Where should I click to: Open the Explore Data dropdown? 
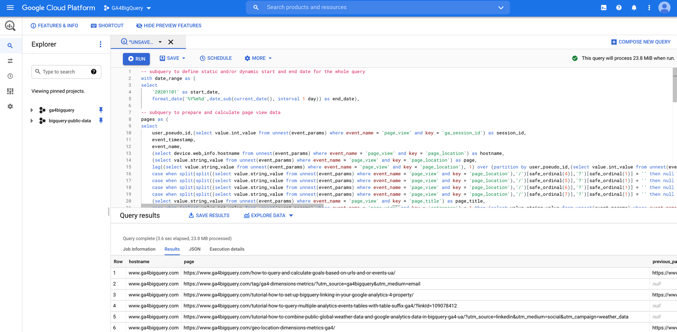point(268,215)
